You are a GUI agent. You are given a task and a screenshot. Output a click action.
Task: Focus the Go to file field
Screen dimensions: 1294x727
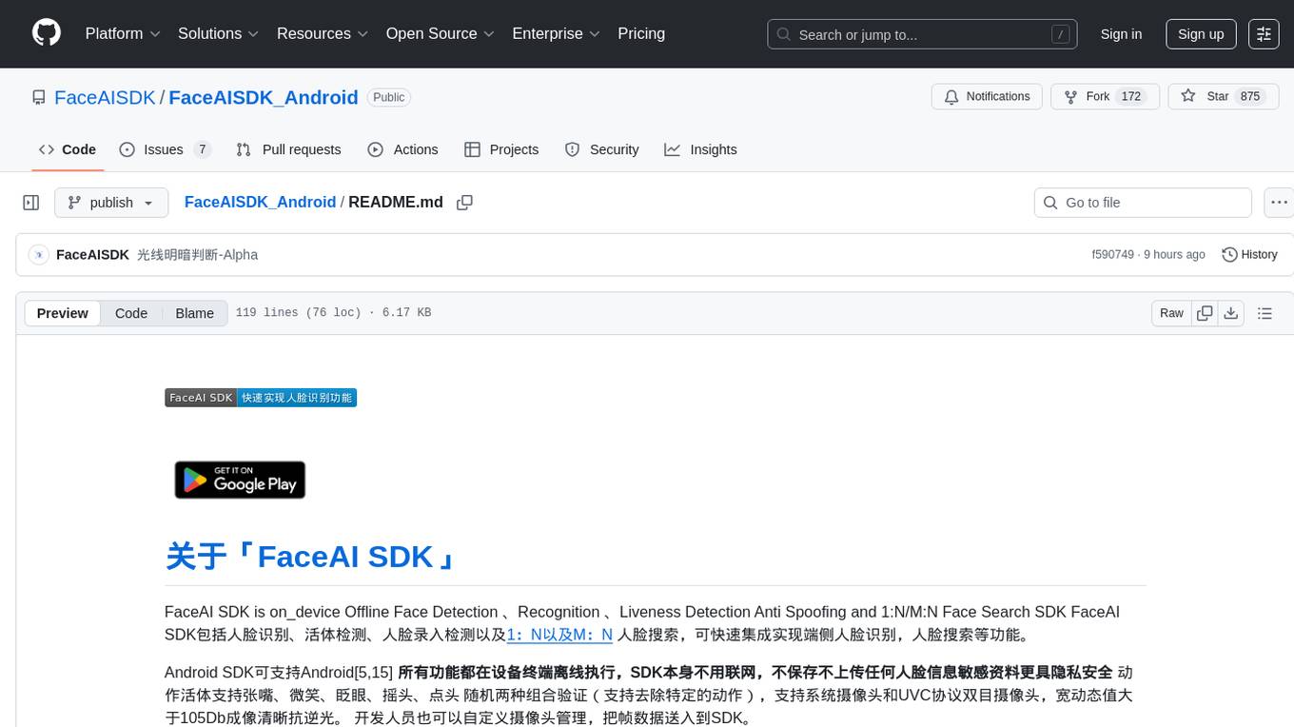[x=1143, y=203]
